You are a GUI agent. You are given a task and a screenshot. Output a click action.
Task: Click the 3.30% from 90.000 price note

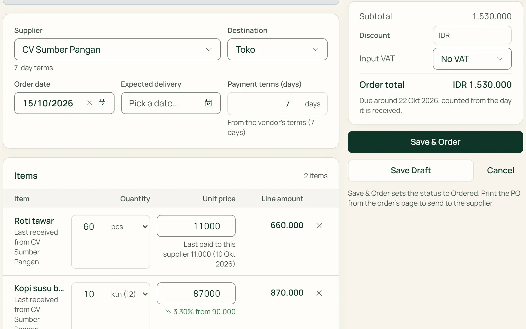[x=200, y=312]
